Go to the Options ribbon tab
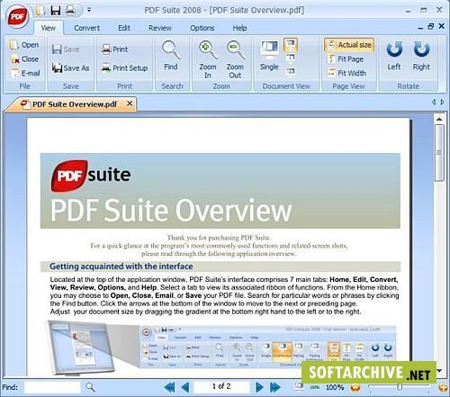 202,28
